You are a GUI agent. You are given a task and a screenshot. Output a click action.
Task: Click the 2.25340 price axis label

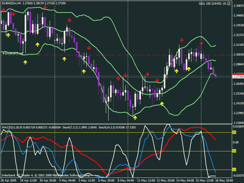(239, 93)
